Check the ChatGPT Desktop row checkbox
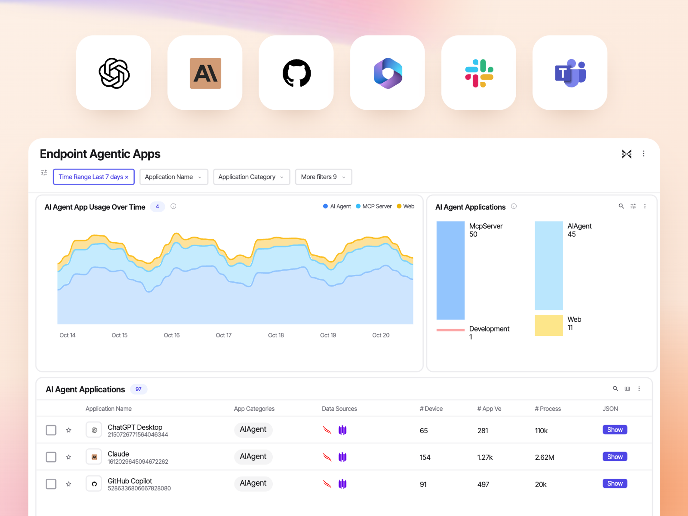Viewport: 688px width, 516px height. coord(51,430)
